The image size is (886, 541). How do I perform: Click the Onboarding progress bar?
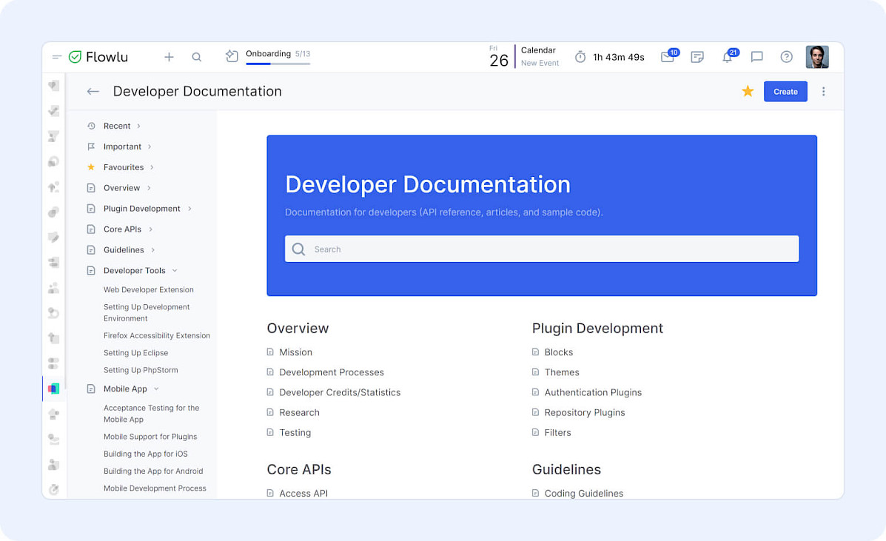(278, 64)
